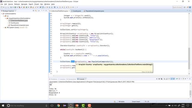192x108 pixels.
Task: Collapse the org.gontuseries.collectionsdemo package
Action: 5,18
